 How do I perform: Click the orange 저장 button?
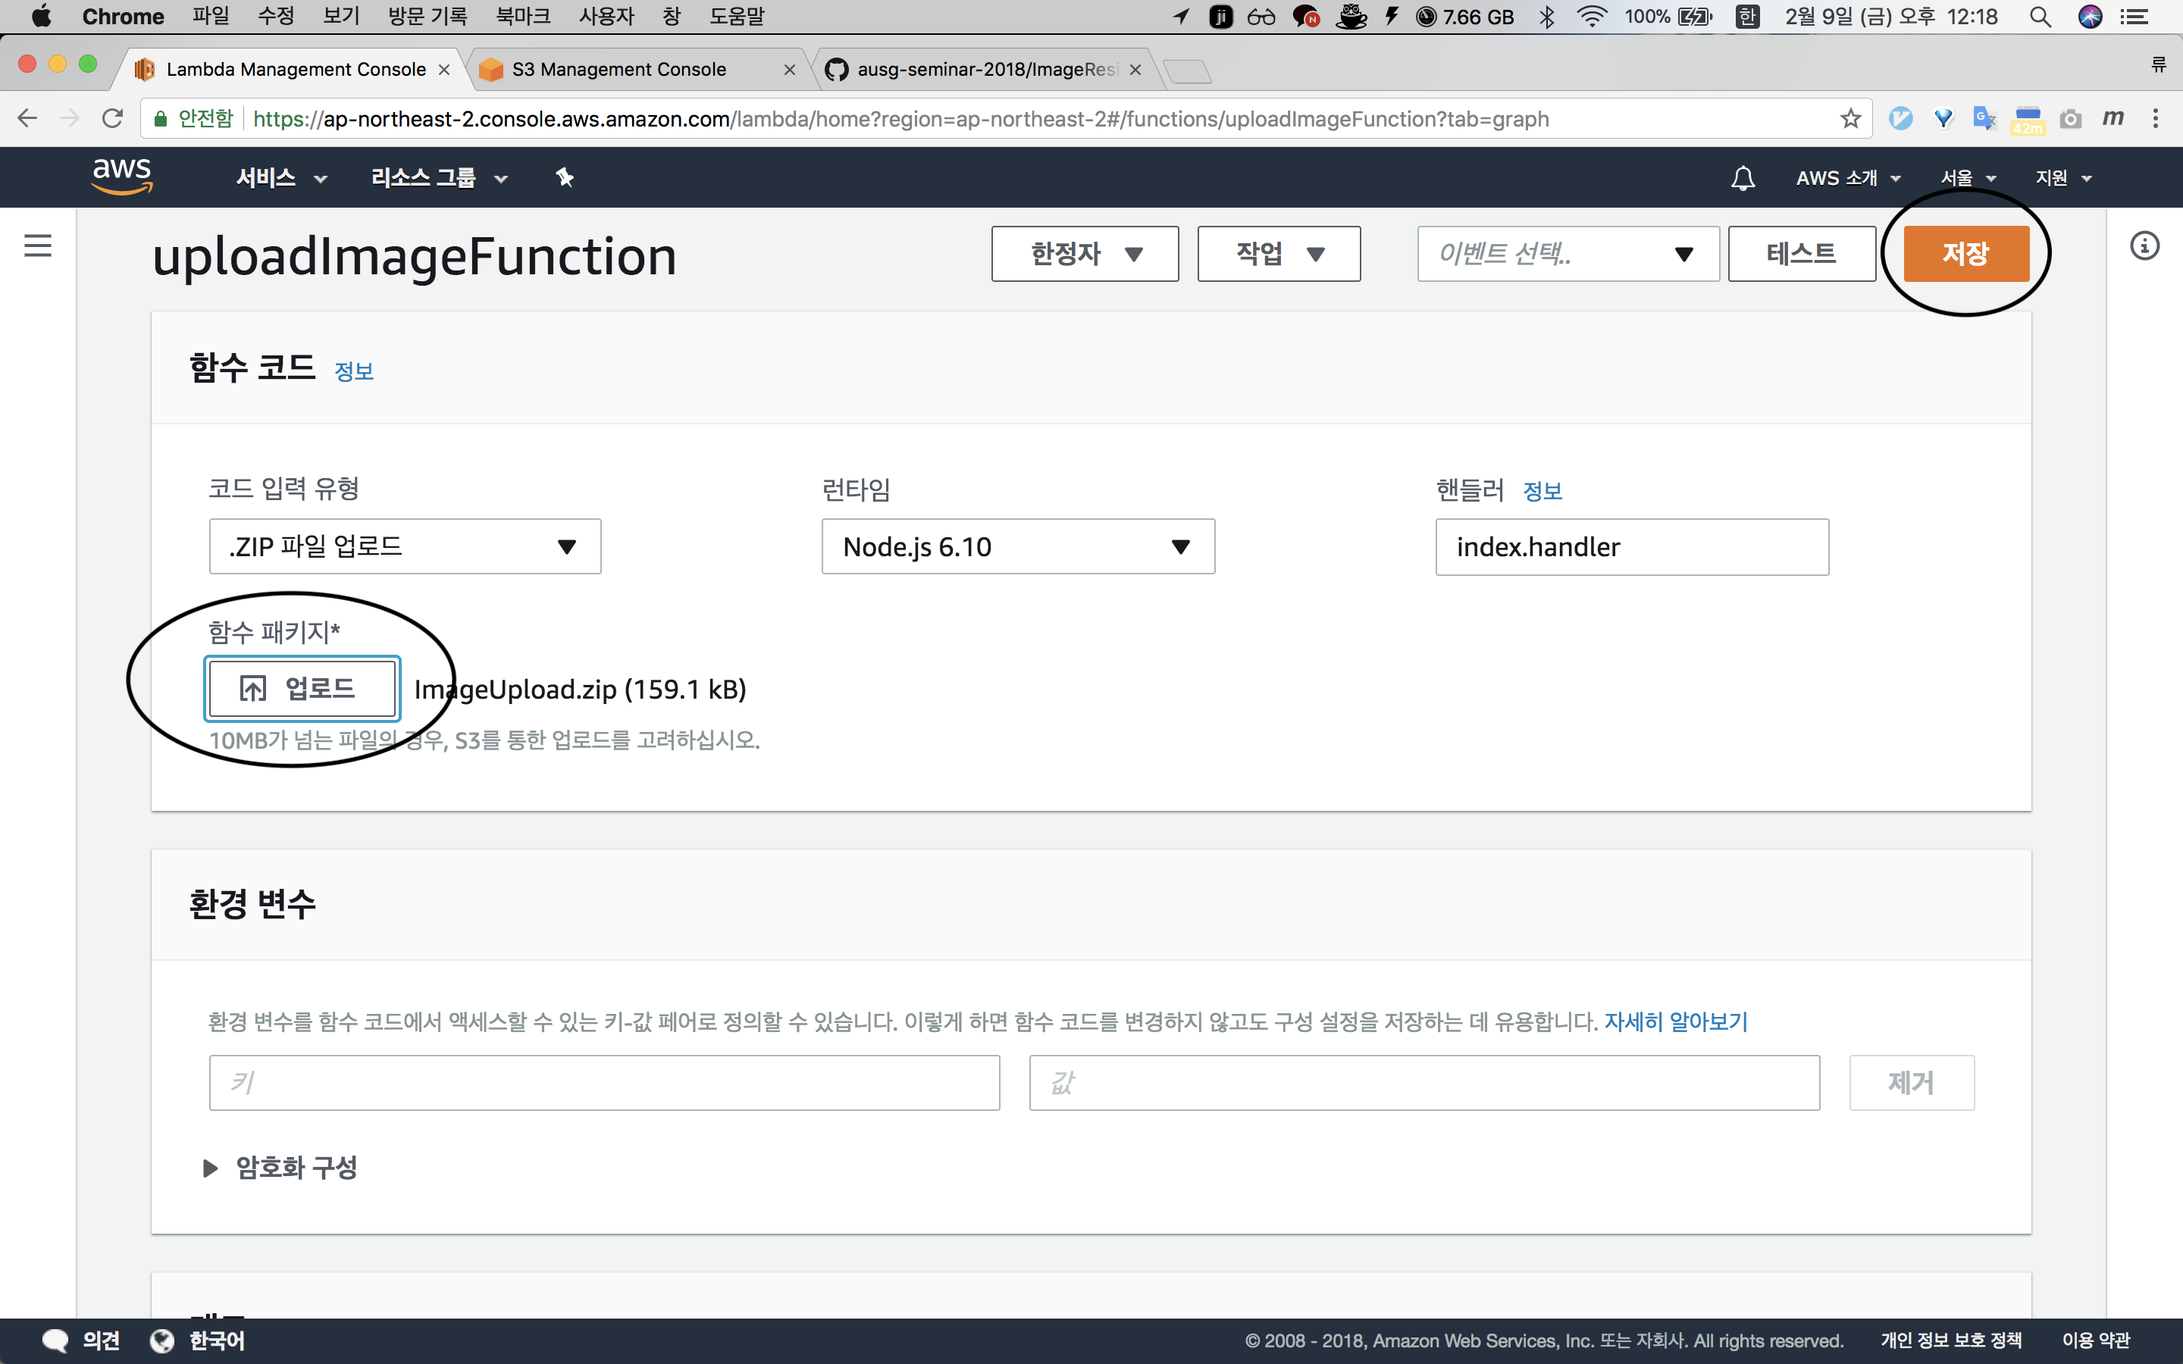pos(1965,254)
